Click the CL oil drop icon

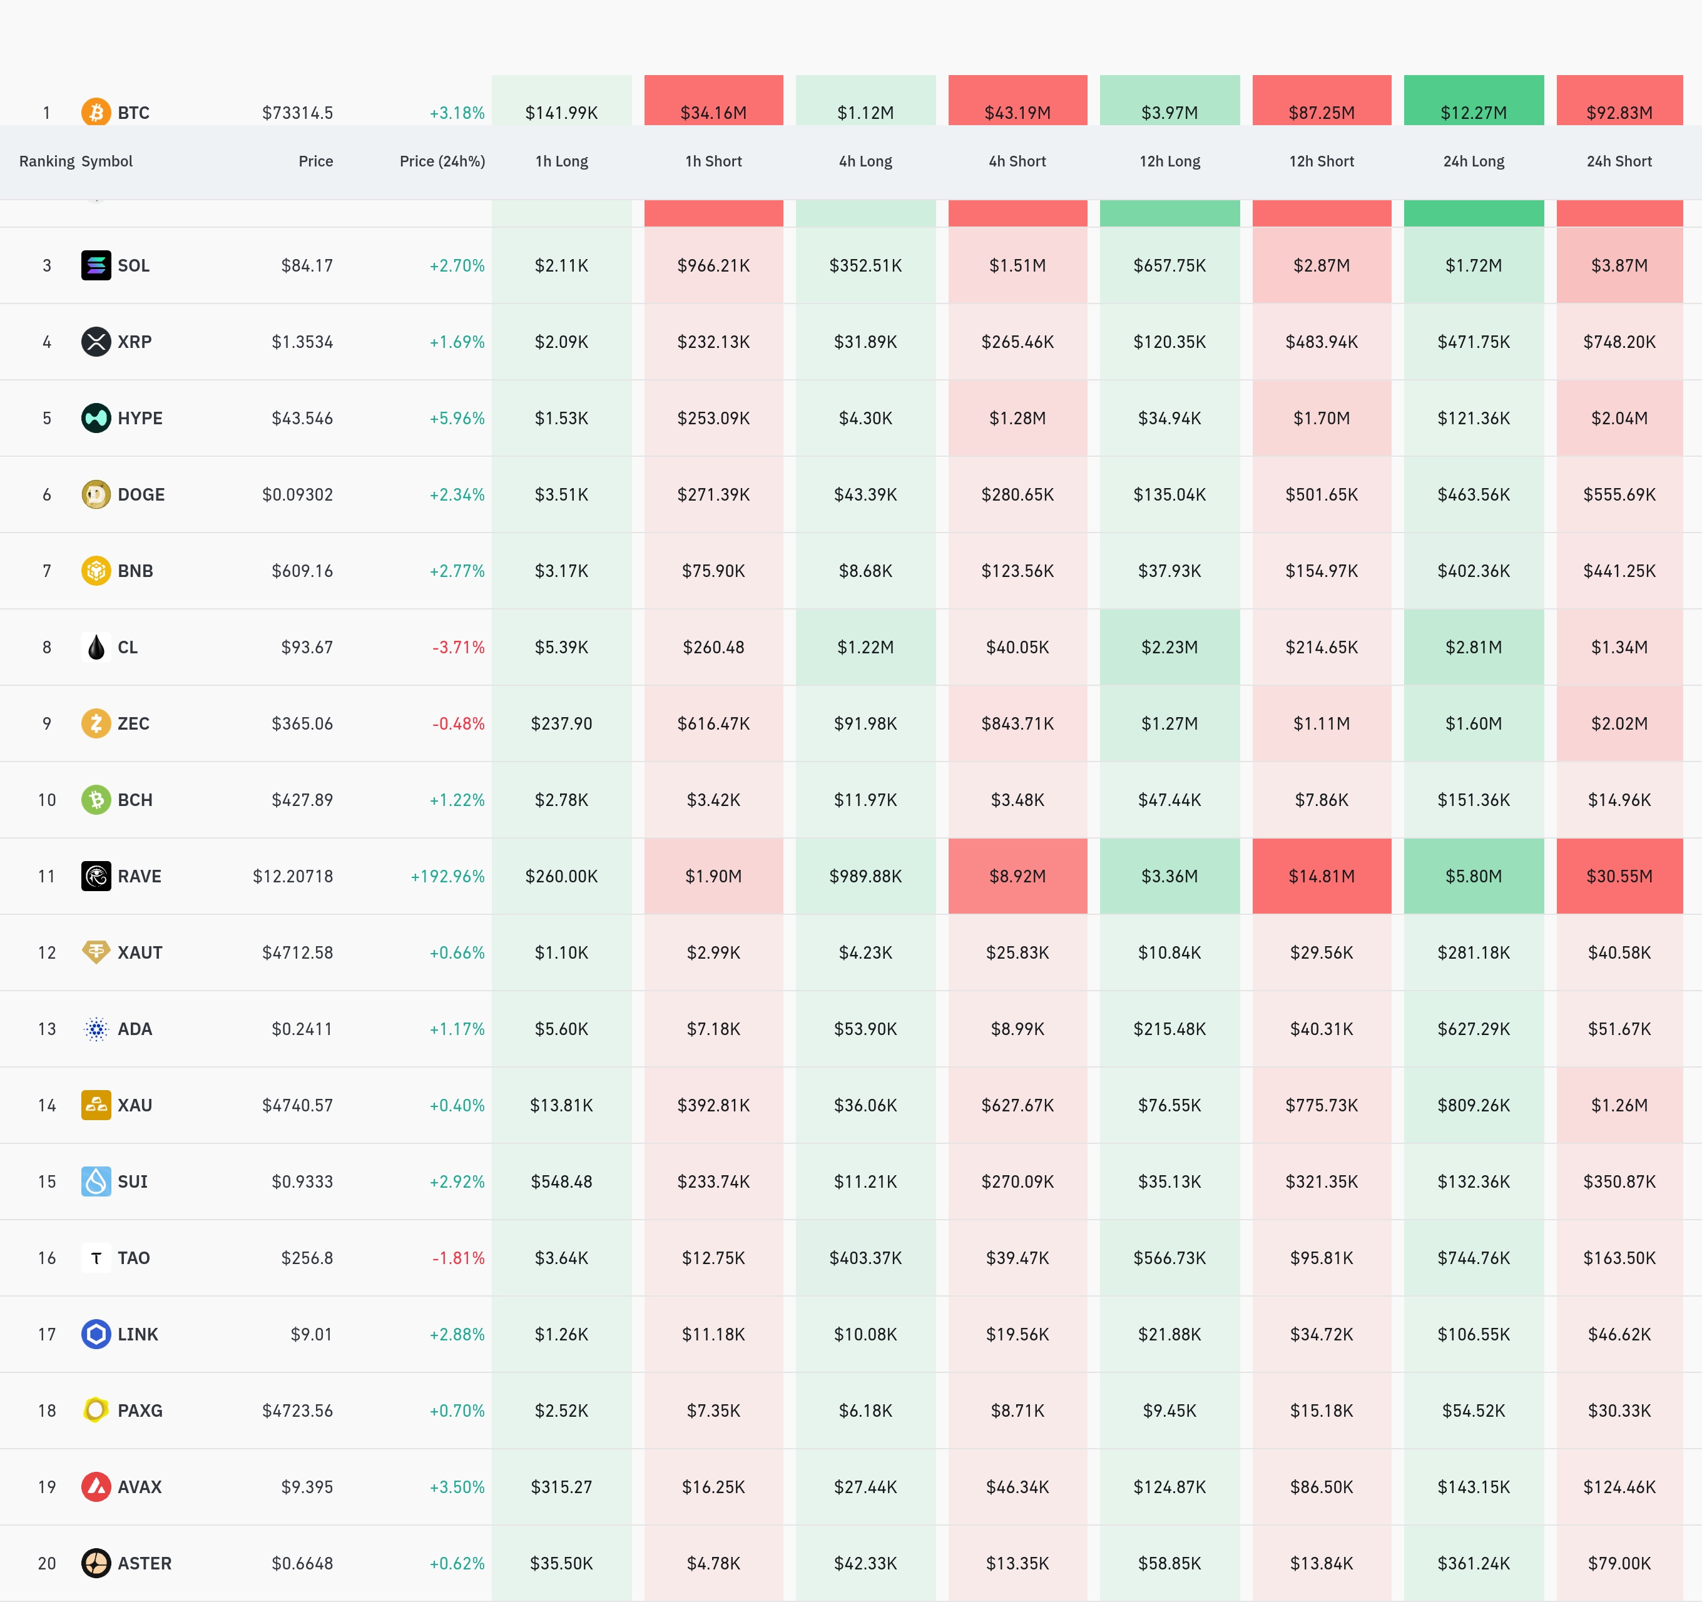[96, 647]
